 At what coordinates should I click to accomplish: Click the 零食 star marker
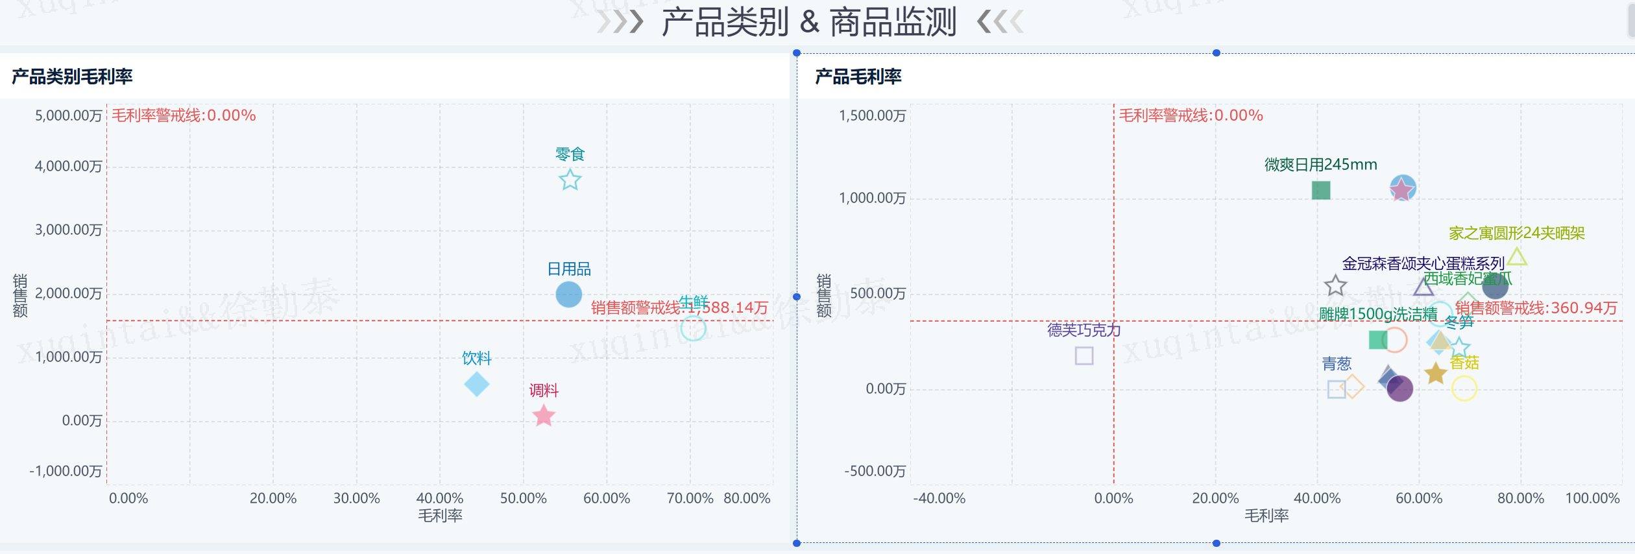[570, 180]
